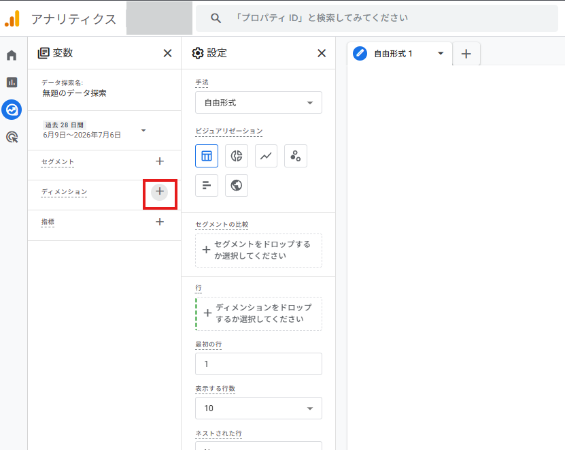Screen dimensions: 565x450
Task: Select scatter plot visualization icon
Action: pos(296,156)
